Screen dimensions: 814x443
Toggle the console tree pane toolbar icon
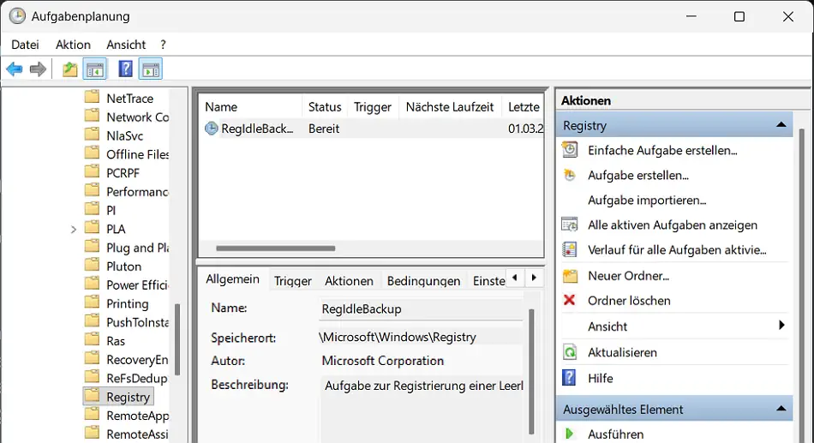point(95,69)
